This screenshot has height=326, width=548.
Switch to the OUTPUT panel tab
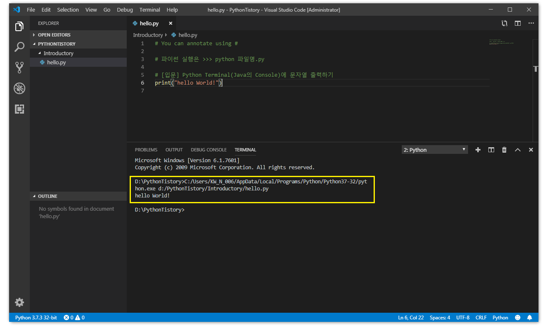coord(174,150)
